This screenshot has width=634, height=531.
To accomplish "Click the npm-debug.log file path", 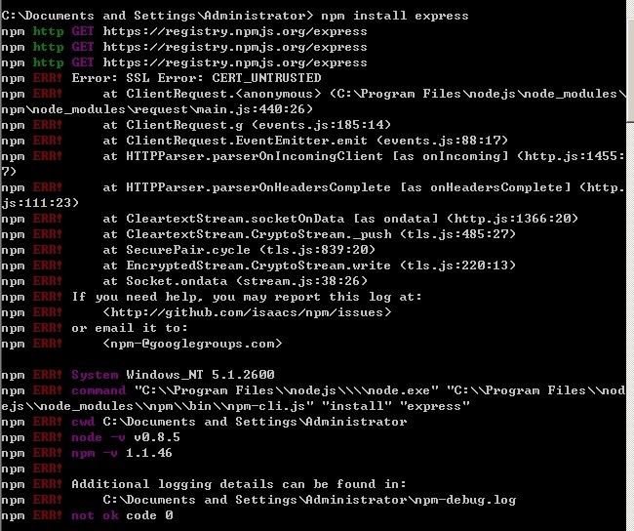I will point(309,500).
